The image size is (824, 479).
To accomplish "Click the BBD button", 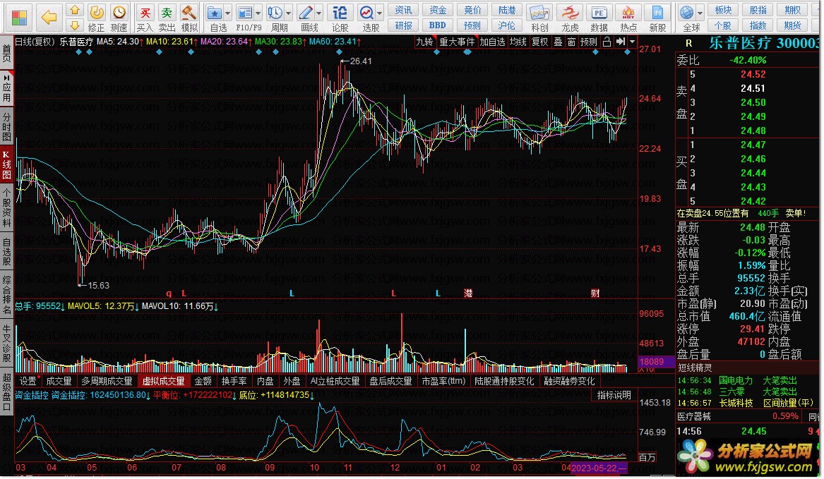I will pos(437,25).
